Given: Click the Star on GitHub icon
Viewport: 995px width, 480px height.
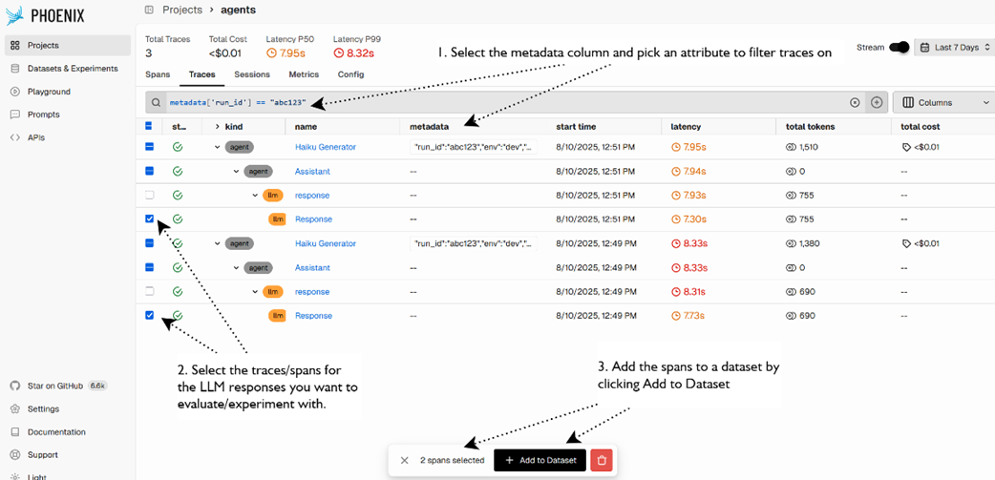Looking at the screenshot, I should (15, 386).
